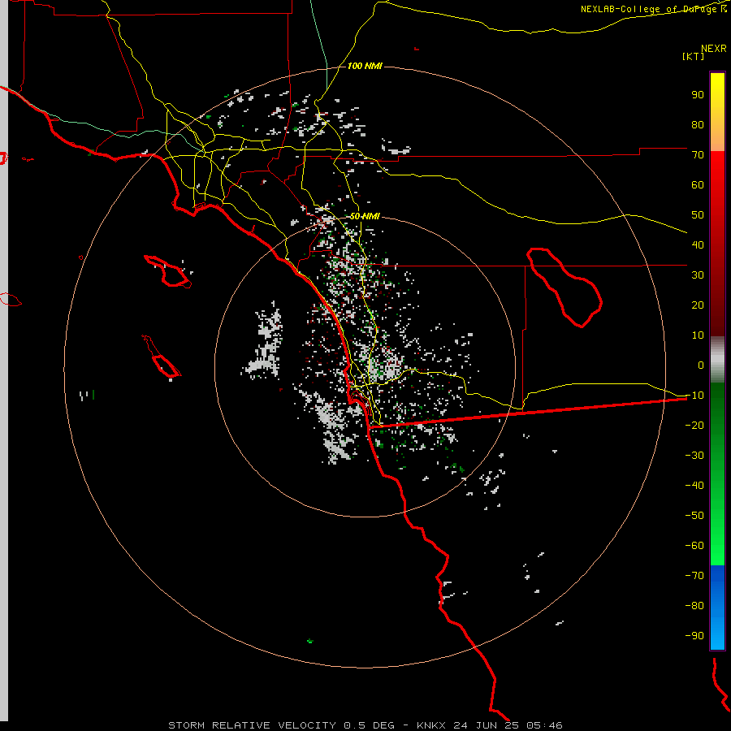Click the 0.5 DEG elevation text in the caption

[x=369, y=725]
